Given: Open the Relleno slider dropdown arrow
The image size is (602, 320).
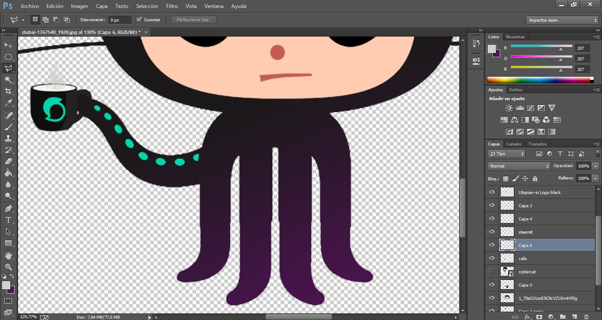Looking at the screenshot, I should click(596, 179).
